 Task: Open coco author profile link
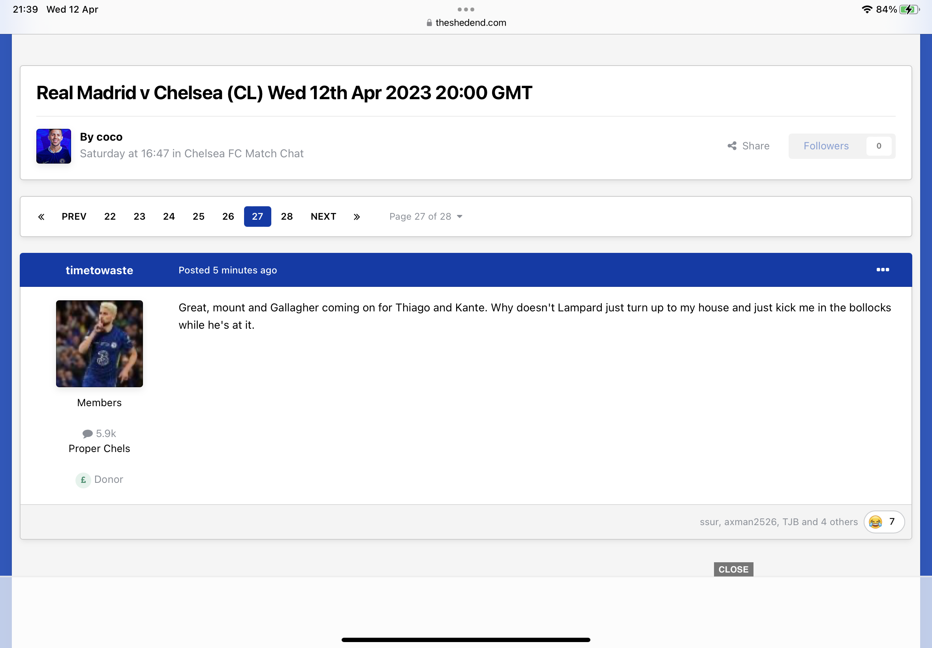tap(109, 137)
